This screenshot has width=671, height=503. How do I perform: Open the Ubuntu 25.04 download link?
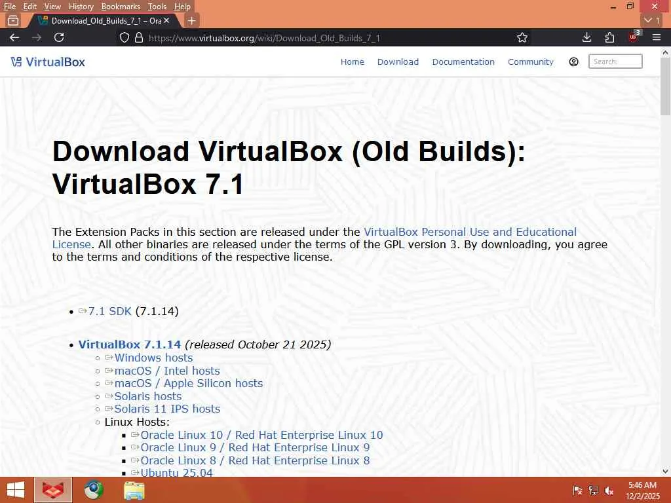click(176, 472)
